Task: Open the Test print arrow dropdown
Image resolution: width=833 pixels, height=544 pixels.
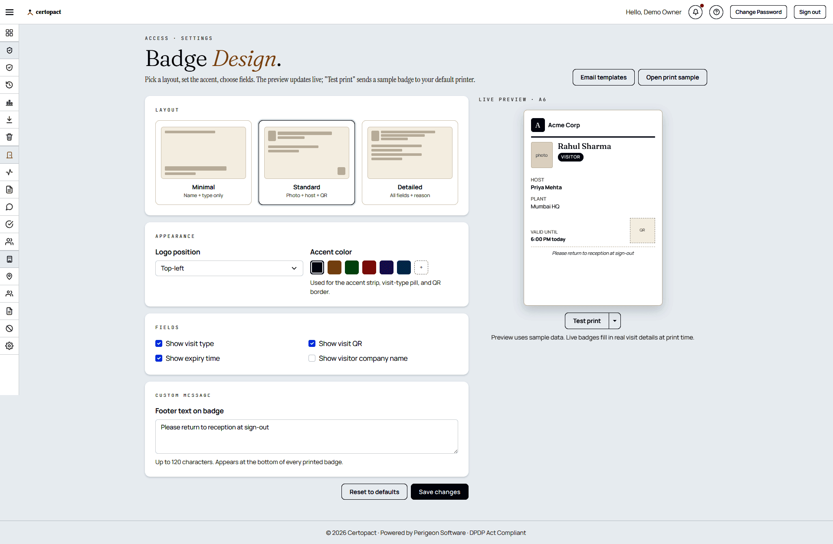Action: 615,321
